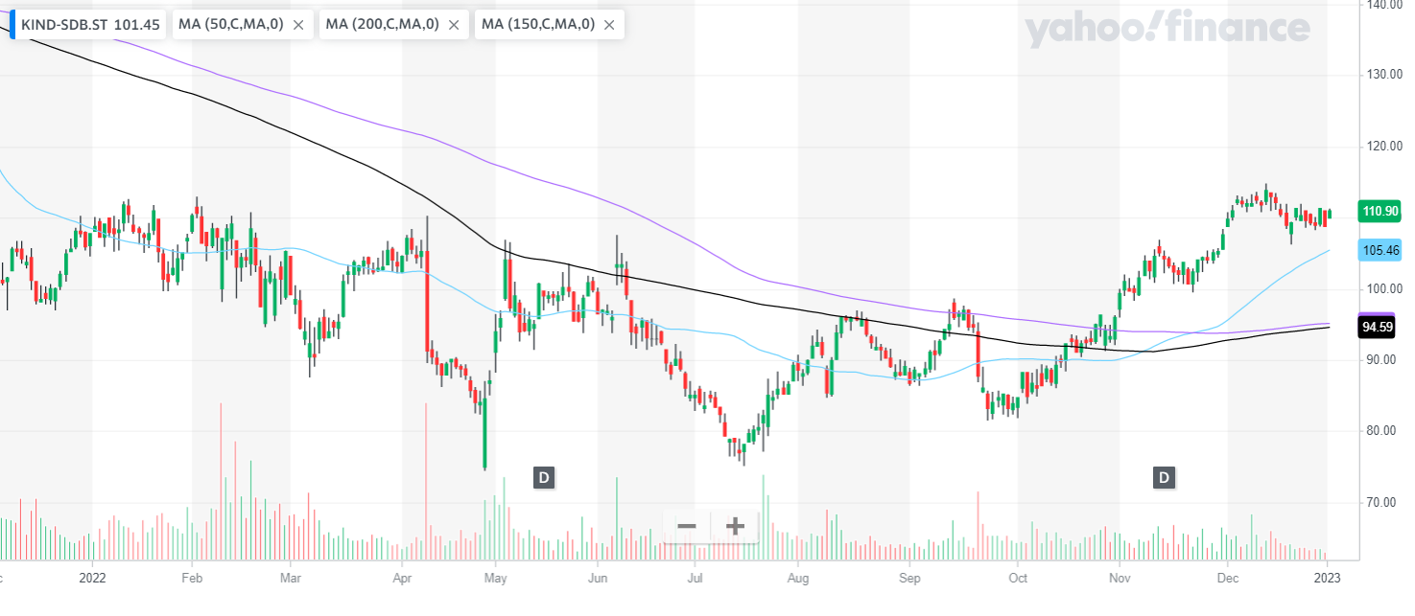Remove the MA (200,C,MA,0) indicator

(x=454, y=25)
